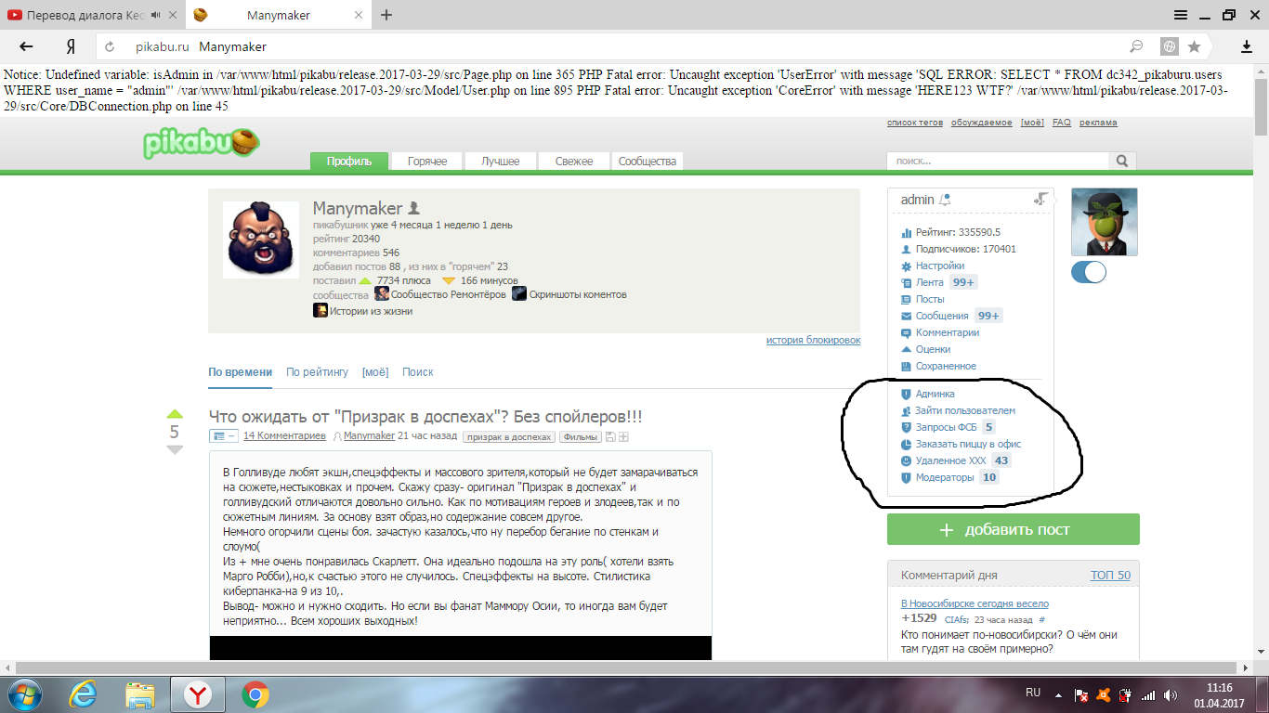
Task: Click the notification bell next to admin
Action: coord(946,200)
